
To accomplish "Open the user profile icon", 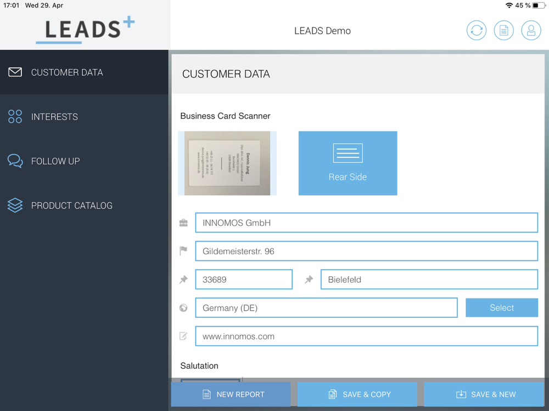I will coord(531,30).
